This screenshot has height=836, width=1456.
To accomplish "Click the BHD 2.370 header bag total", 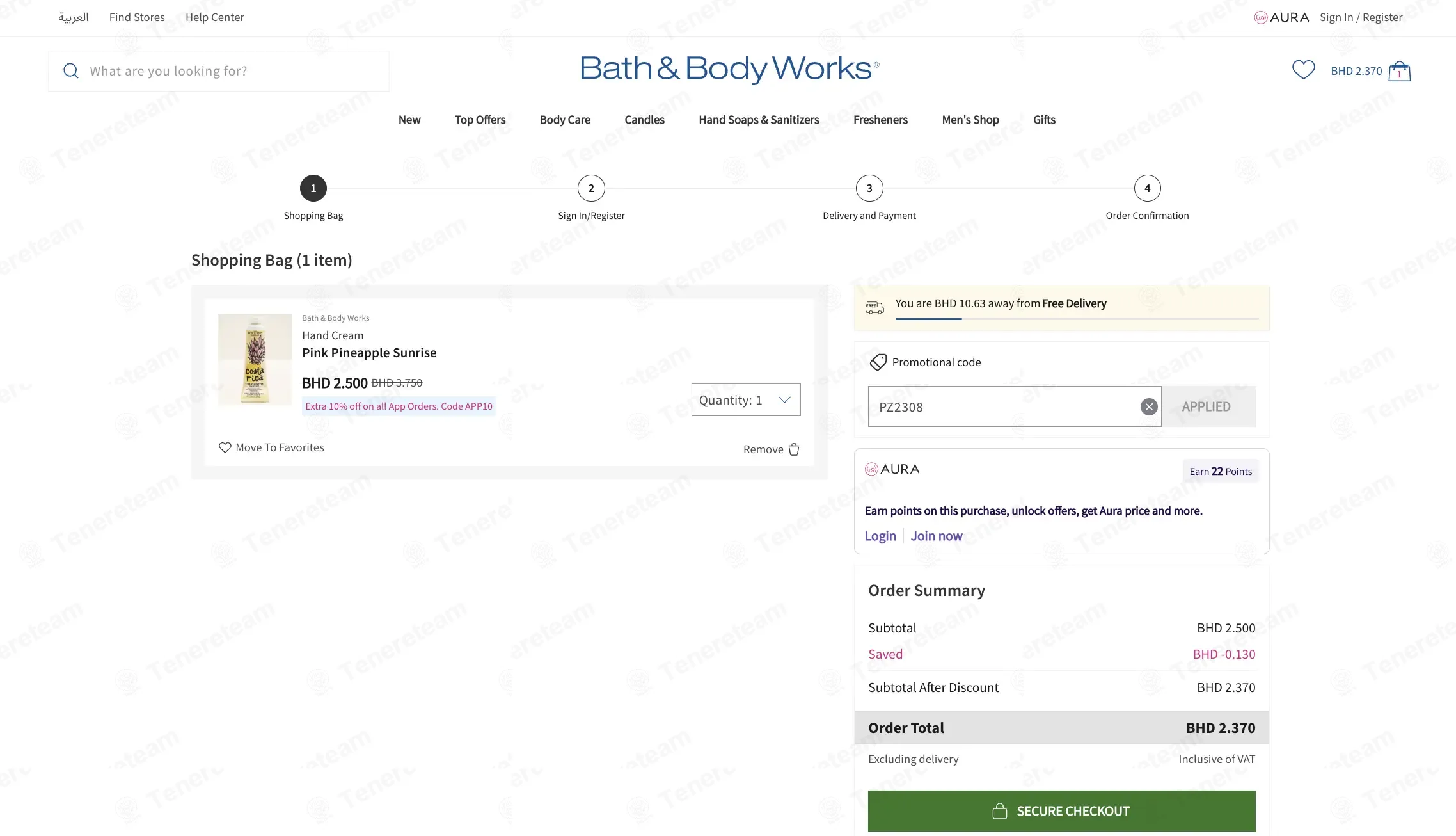I will coord(1356,71).
